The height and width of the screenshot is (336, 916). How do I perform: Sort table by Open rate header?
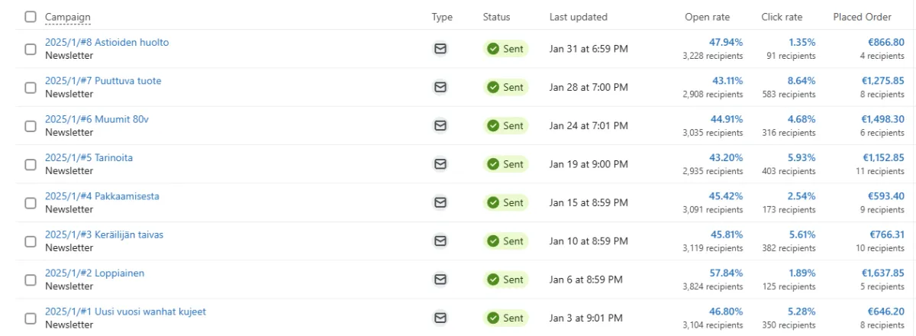tap(707, 17)
